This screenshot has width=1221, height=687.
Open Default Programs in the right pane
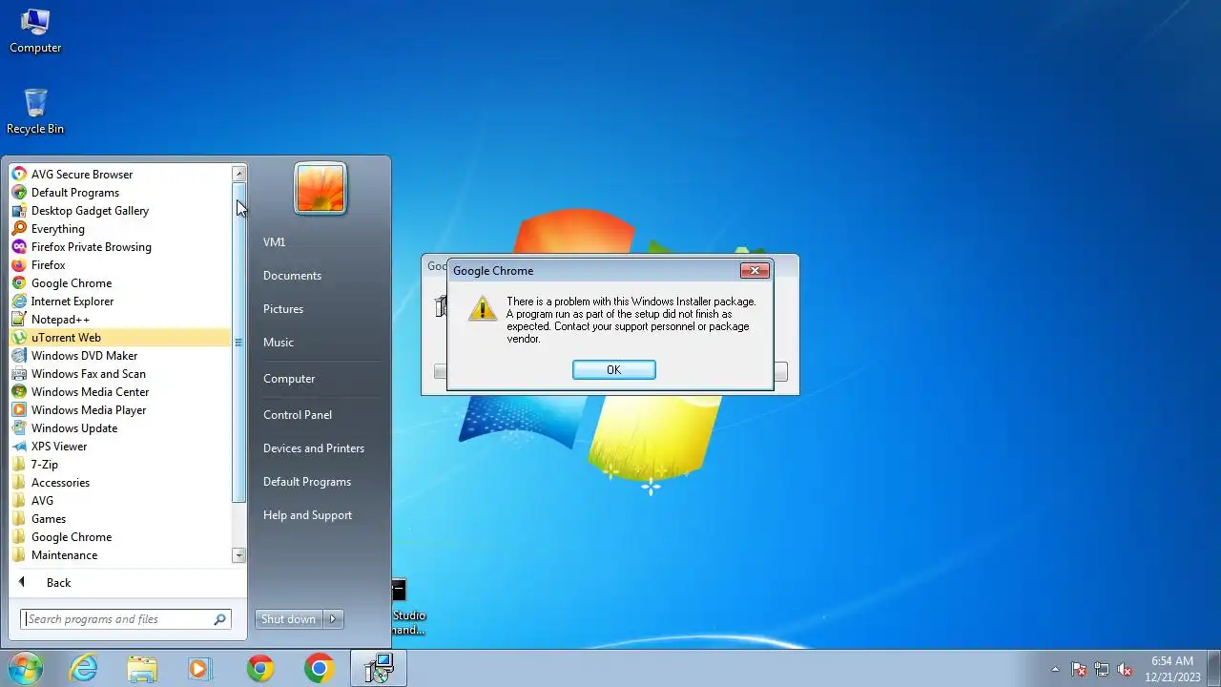[320, 482]
